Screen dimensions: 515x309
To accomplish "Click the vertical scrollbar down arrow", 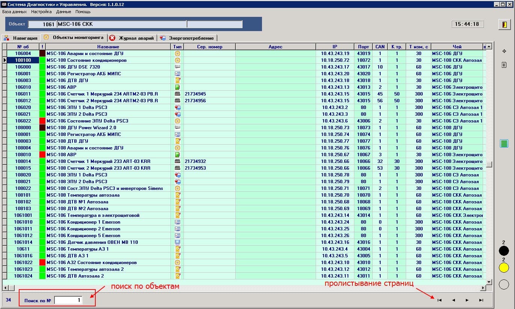I will click(489, 282).
